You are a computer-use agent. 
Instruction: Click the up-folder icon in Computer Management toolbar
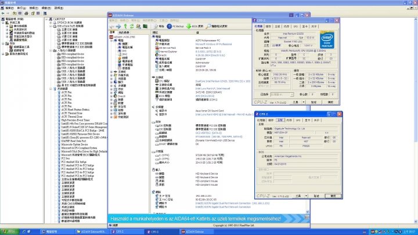click(15, 13)
